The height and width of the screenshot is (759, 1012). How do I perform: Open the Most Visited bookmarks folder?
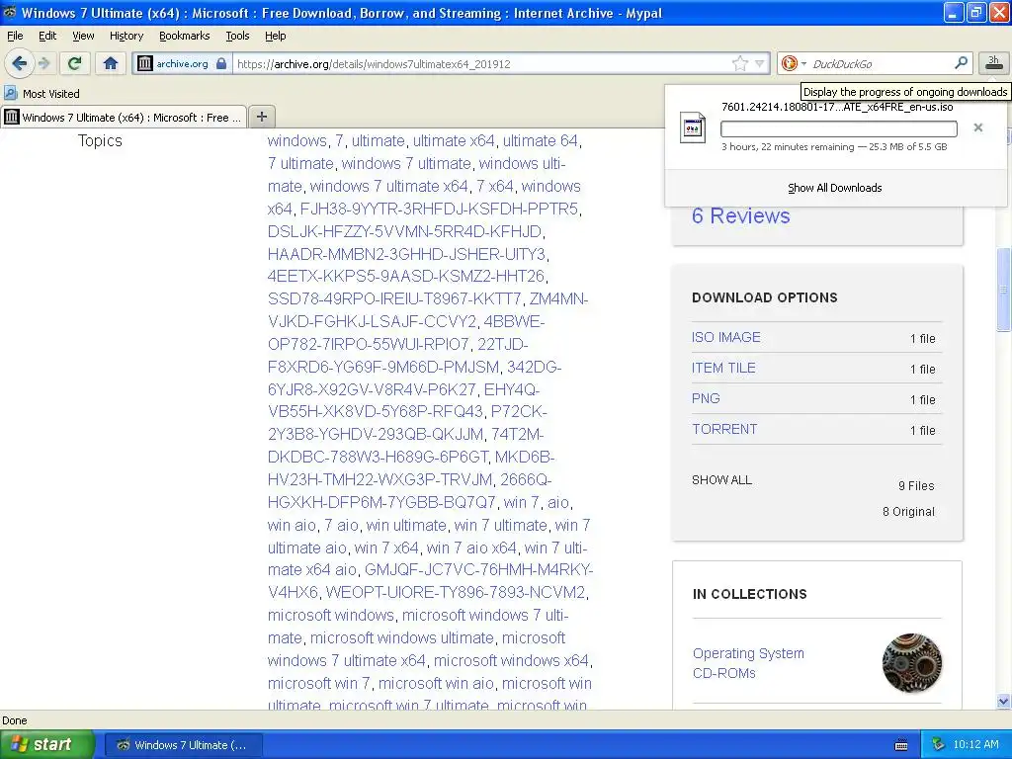point(42,94)
